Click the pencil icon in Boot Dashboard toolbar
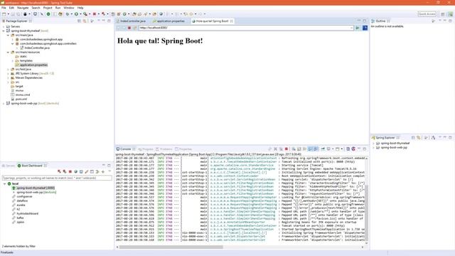Viewport: 455px width, 256px height. click(x=87, y=171)
